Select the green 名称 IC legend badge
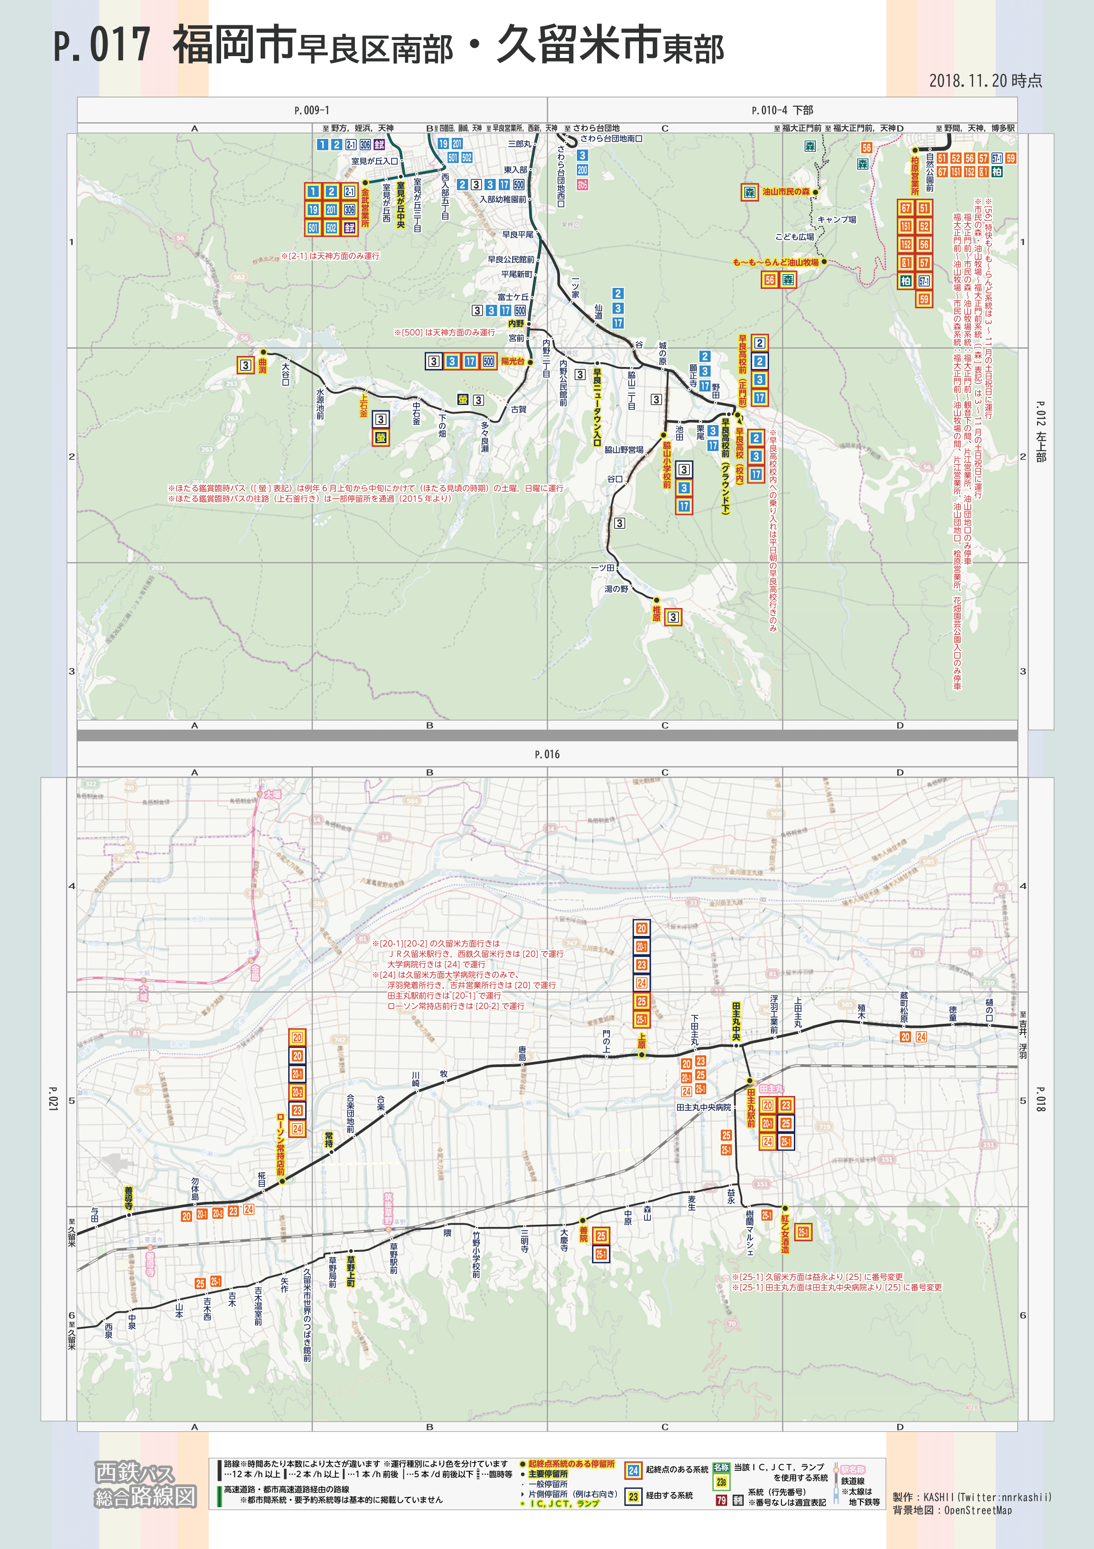The width and height of the screenshot is (1094, 1549). (722, 1468)
